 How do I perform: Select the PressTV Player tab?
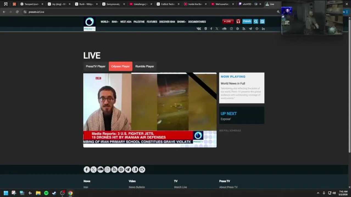(x=96, y=66)
